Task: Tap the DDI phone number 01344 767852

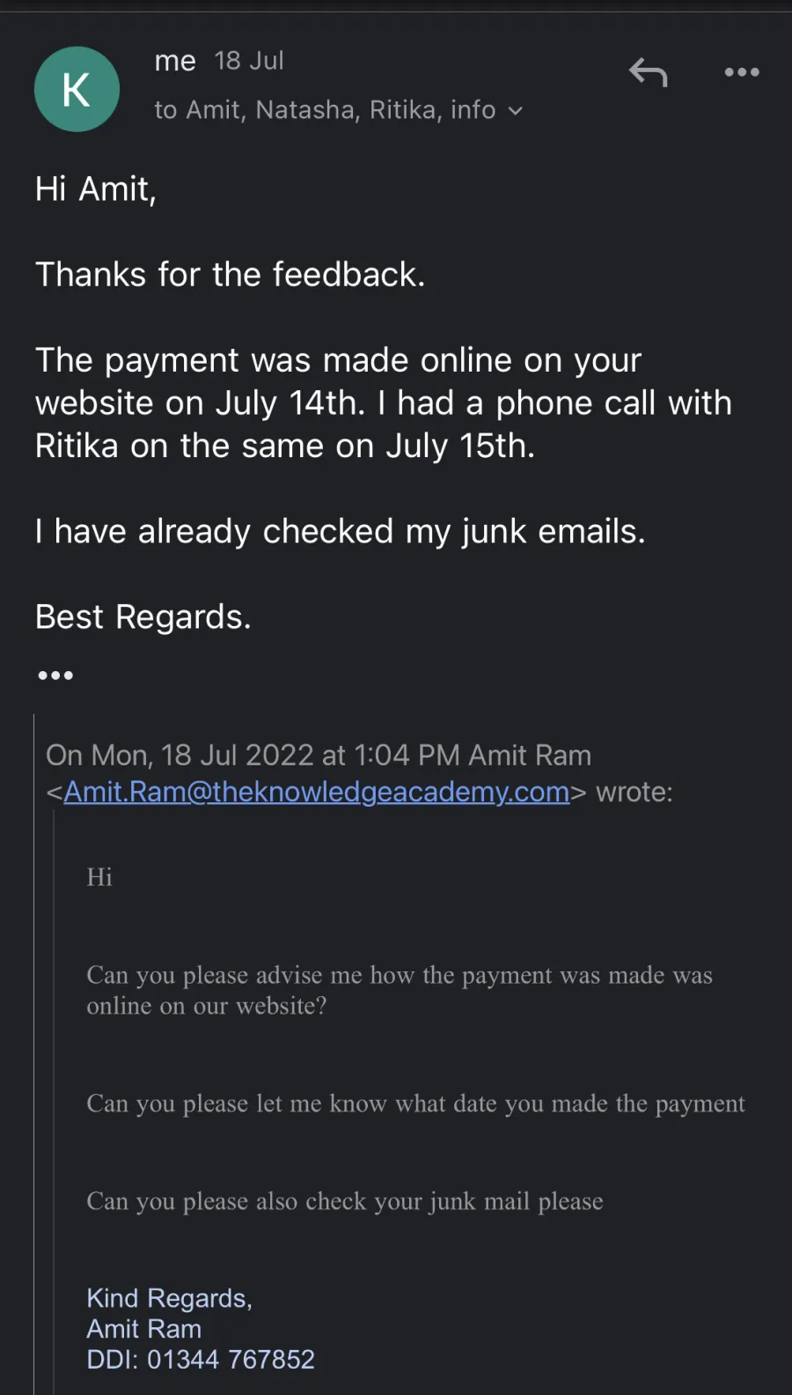Action: click(231, 1359)
